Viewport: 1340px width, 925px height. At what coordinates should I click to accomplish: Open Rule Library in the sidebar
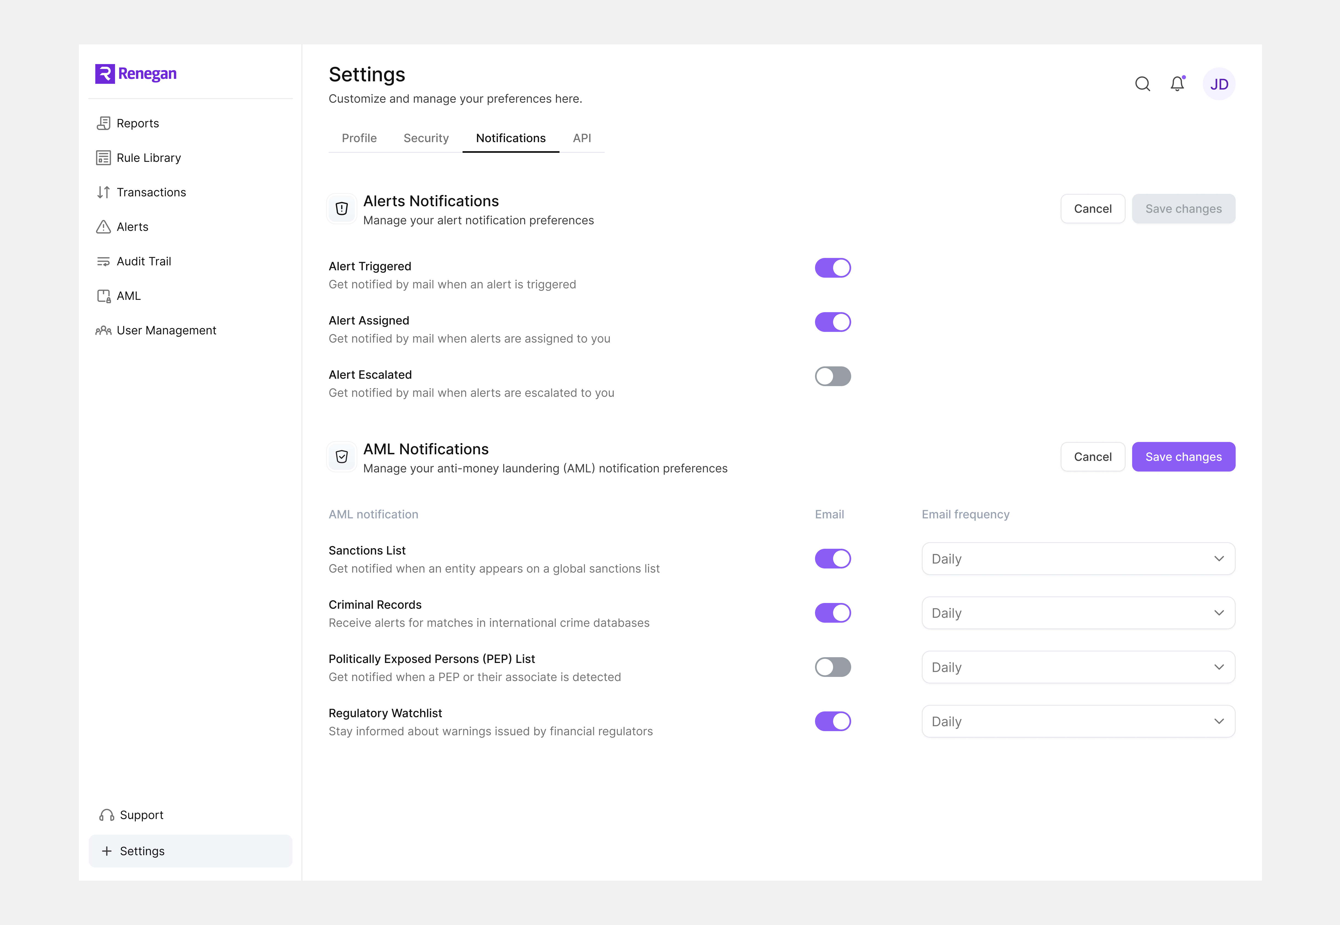[191, 158]
